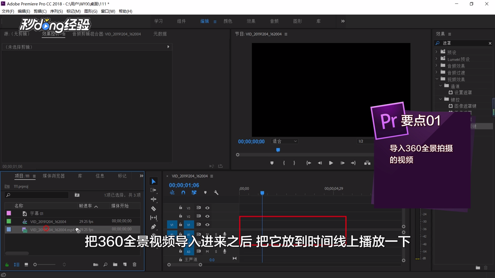The height and width of the screenshot is (278, 495).
Task: Step forward one frame
Action: (343, 163)
